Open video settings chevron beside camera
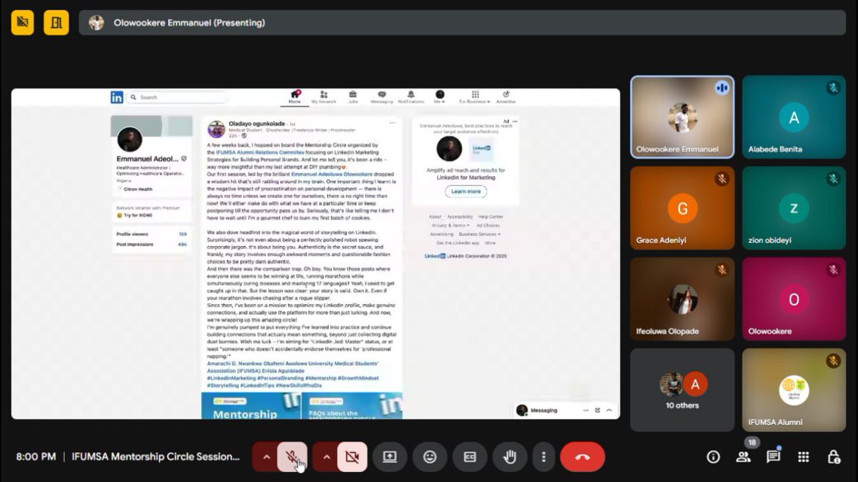The width and height of the screenshot is (858, 482). click(325, 457)
